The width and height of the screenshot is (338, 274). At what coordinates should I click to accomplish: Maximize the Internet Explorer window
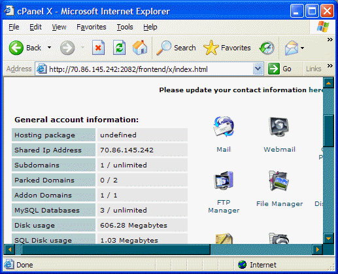[x=312, y=11]
